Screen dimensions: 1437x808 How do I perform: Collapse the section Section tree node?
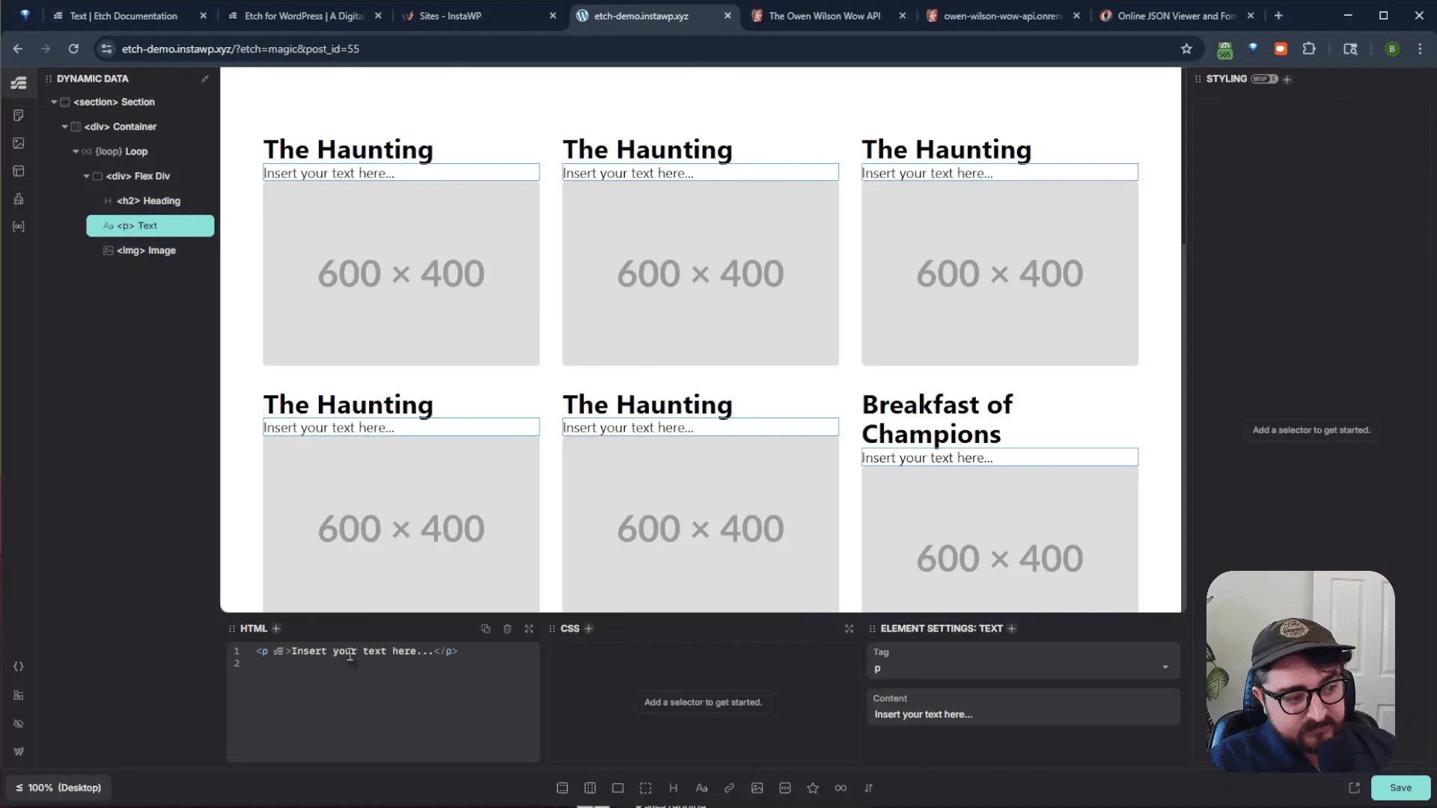click(x=54, y=102)
